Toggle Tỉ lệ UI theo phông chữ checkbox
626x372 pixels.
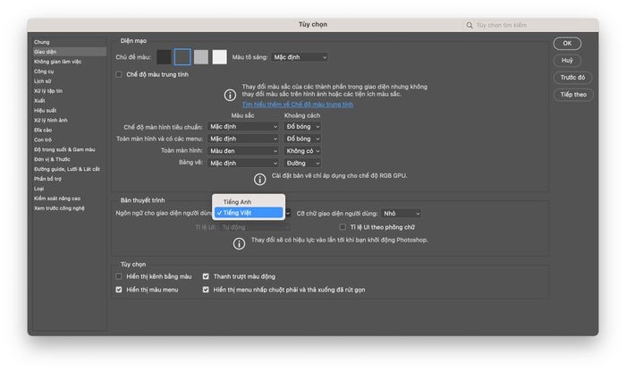[x=343, y=227]
